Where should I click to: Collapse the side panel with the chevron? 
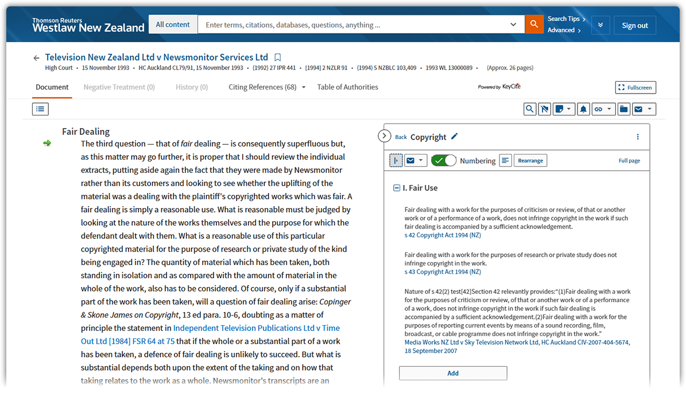coord(385,136)
